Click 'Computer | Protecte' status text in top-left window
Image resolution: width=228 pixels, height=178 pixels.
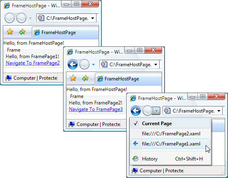coord(35,78)
